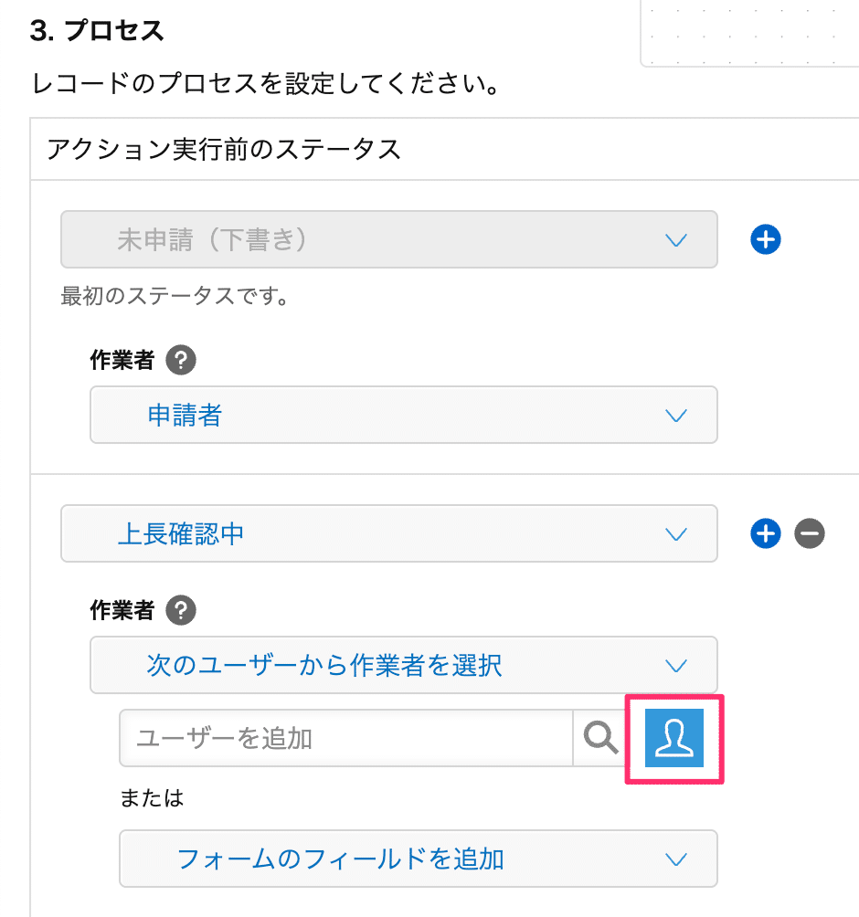This screenshot has height=917, width=859.
Task: Click chevron arrow of 上長確認中 dropdown
Action: (676, 534)
